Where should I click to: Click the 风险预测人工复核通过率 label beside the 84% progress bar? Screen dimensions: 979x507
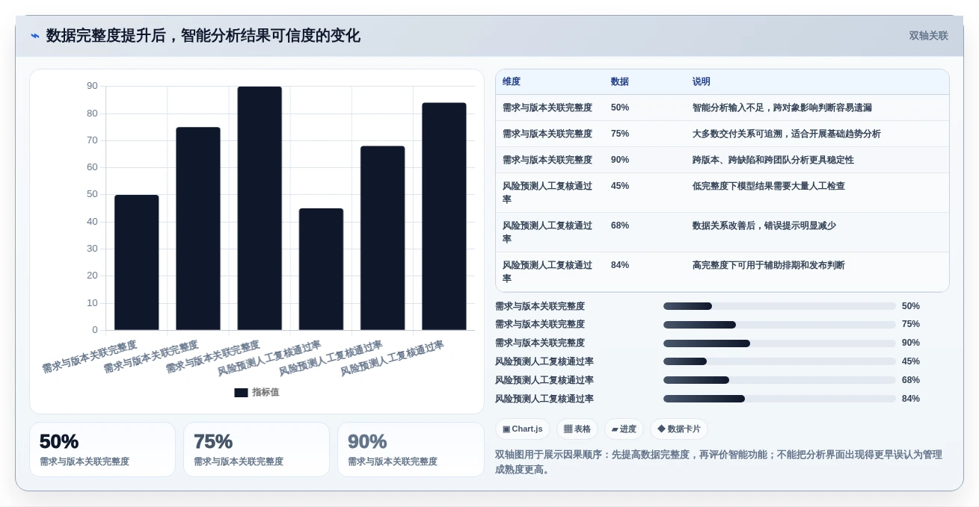point(544,399)
